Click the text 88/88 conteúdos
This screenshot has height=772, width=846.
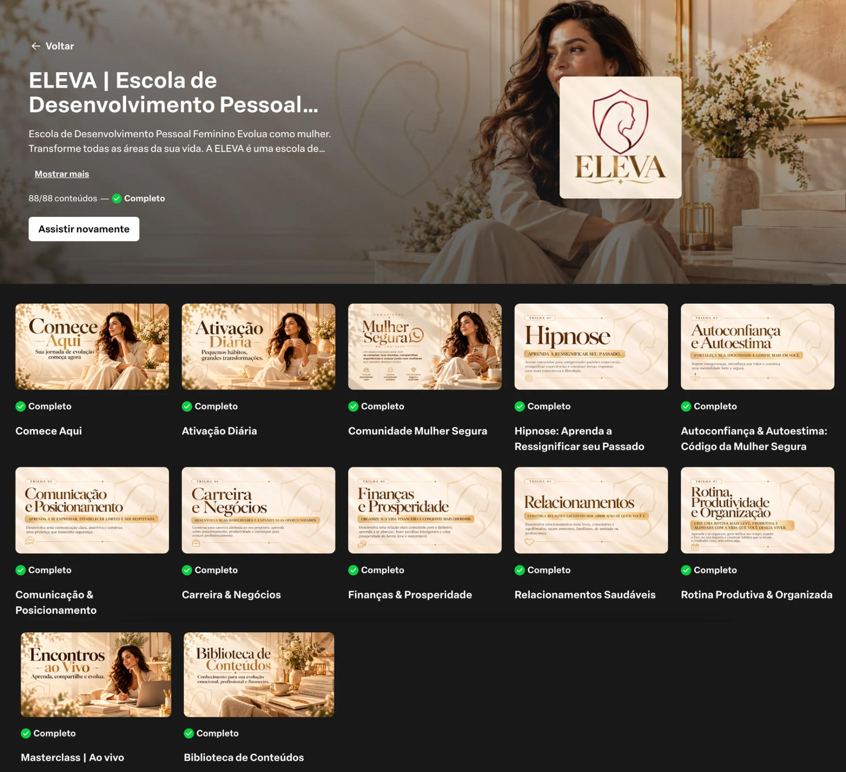63,199
